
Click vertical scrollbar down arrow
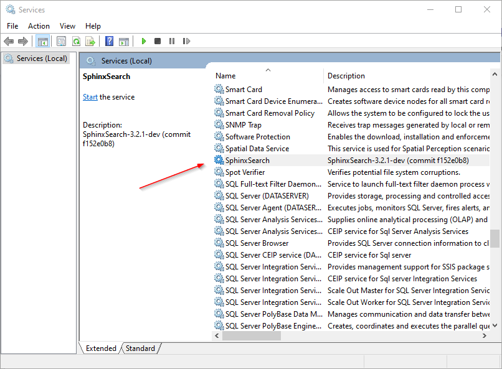[x=495, y=325]
